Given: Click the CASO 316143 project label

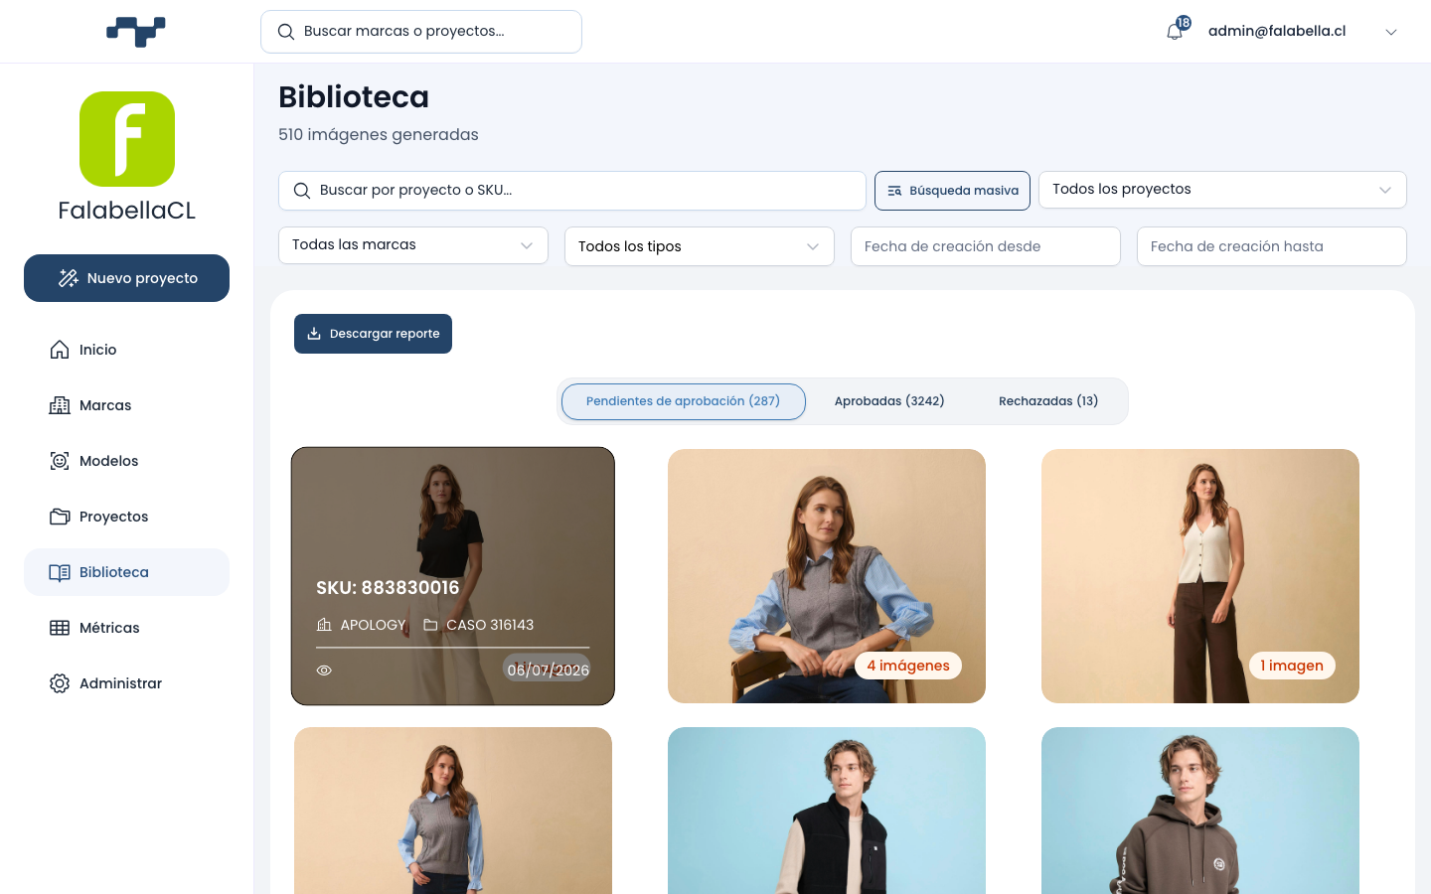Looking at the screenshot, I should (490, 625).
